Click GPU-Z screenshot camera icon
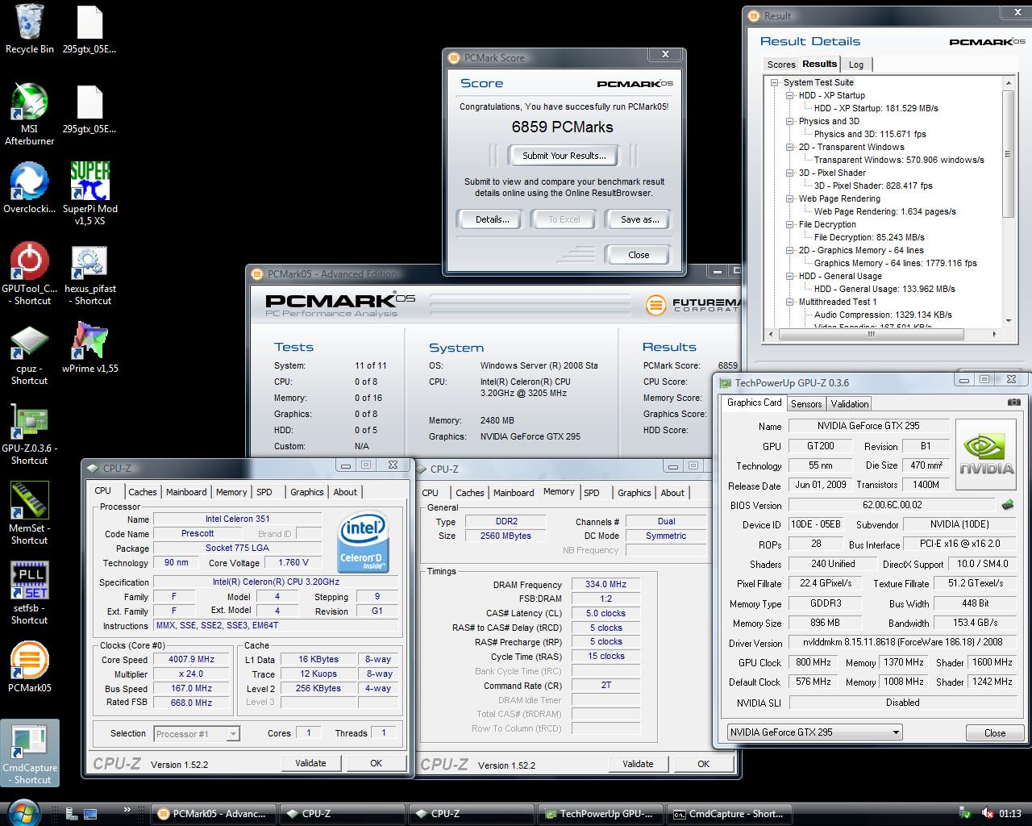 pyautogui.click(x=1014, y=402)
